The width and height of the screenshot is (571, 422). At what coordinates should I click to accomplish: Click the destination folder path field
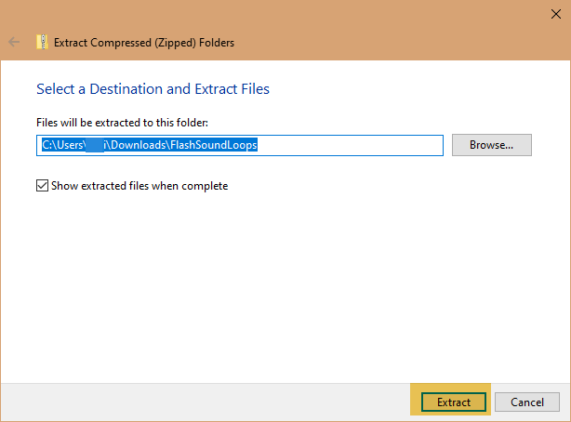pos(240,145)
